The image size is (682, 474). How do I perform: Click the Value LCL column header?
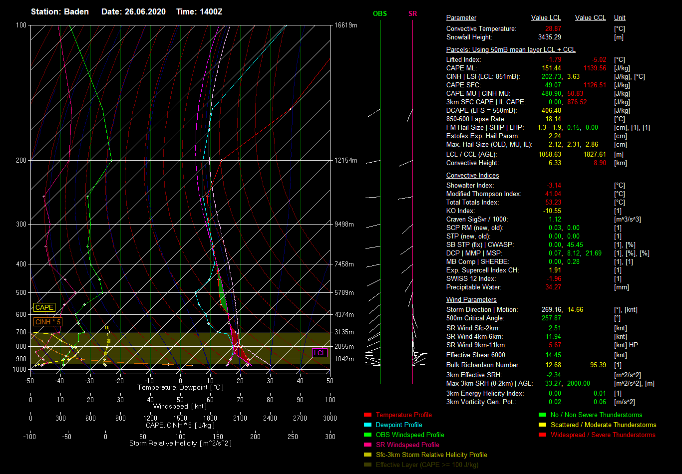click(x=546, y=18)
